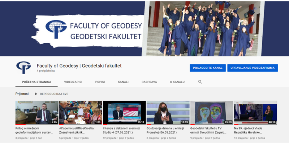Click the globe logo in the banner
The height and width of the screenshot is (144, 289).
(56, 30)
